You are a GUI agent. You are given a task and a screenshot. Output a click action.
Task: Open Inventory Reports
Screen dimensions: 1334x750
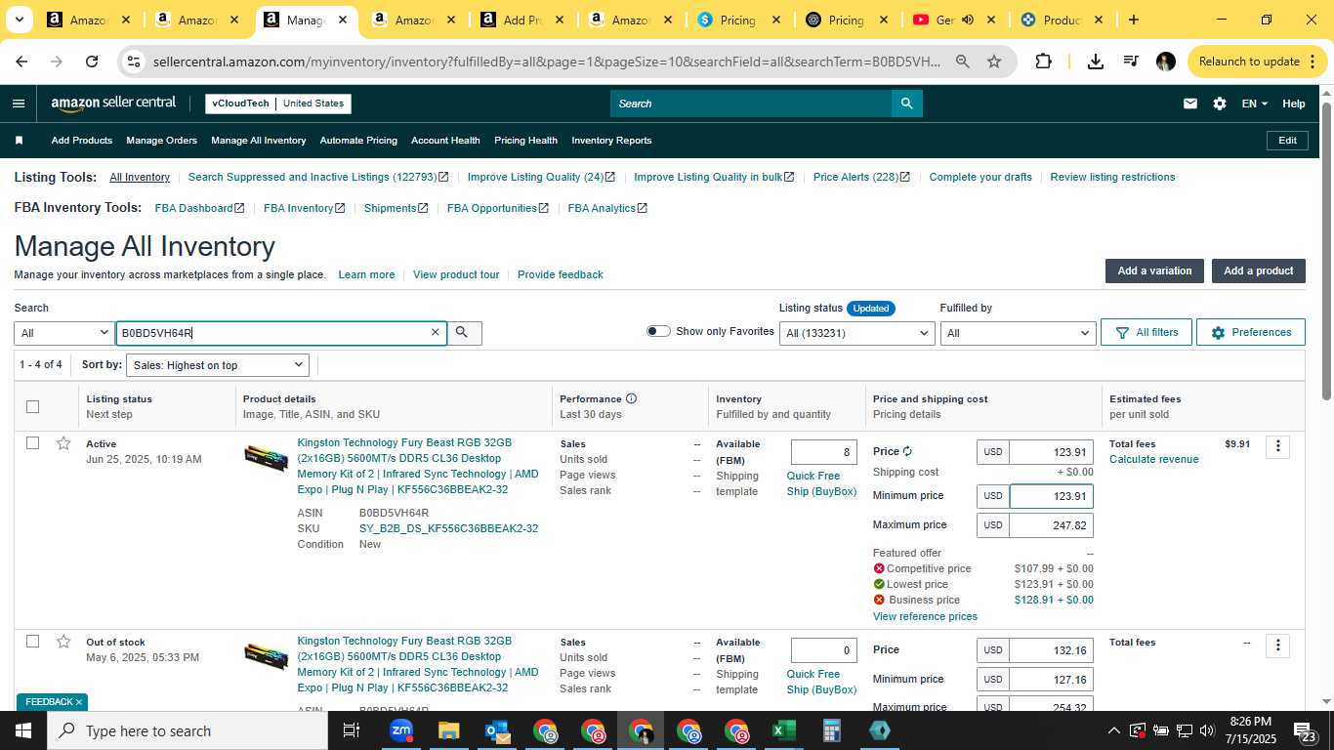(x=611, y=141)
